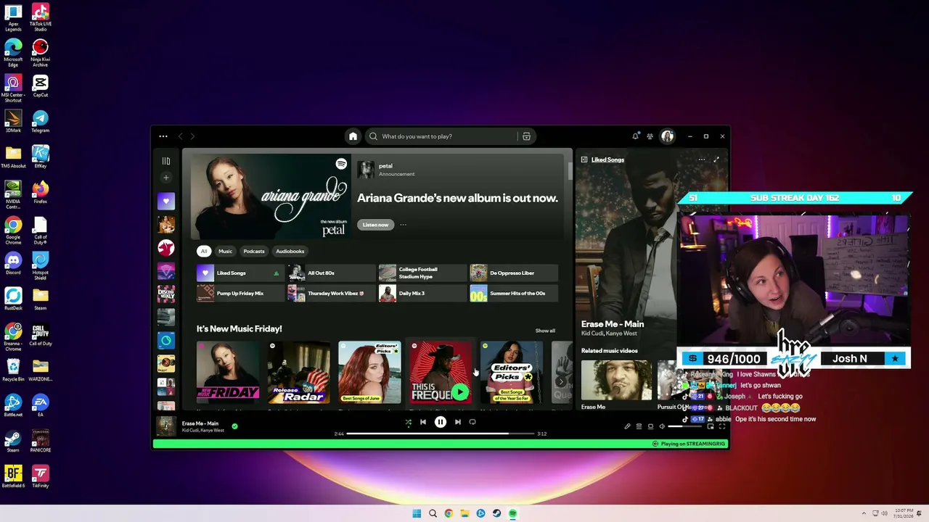Open Thursday Work Vibez tile
This screenshot has height=522, width=929.
pyautogui.click(x=331, y=294)
